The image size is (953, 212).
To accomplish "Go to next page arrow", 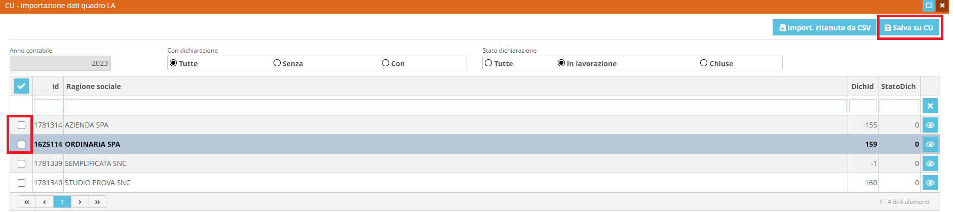I will (x=80, y=202).
